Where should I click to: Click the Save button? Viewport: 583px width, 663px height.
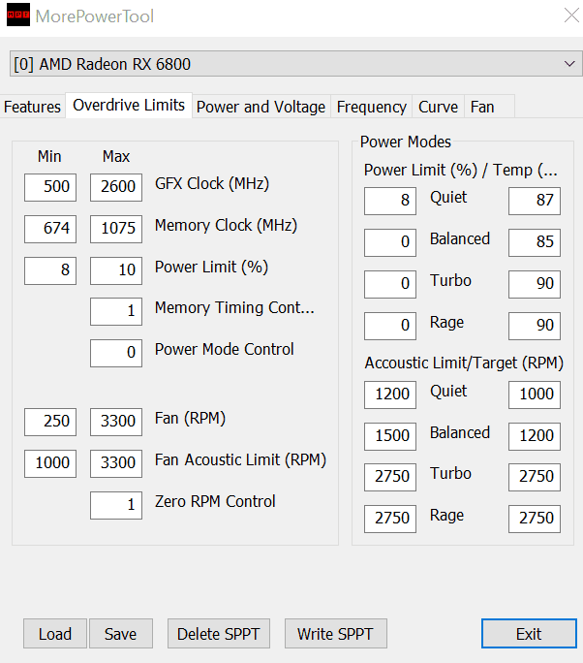pyautogui.click(x=121, y=633)
